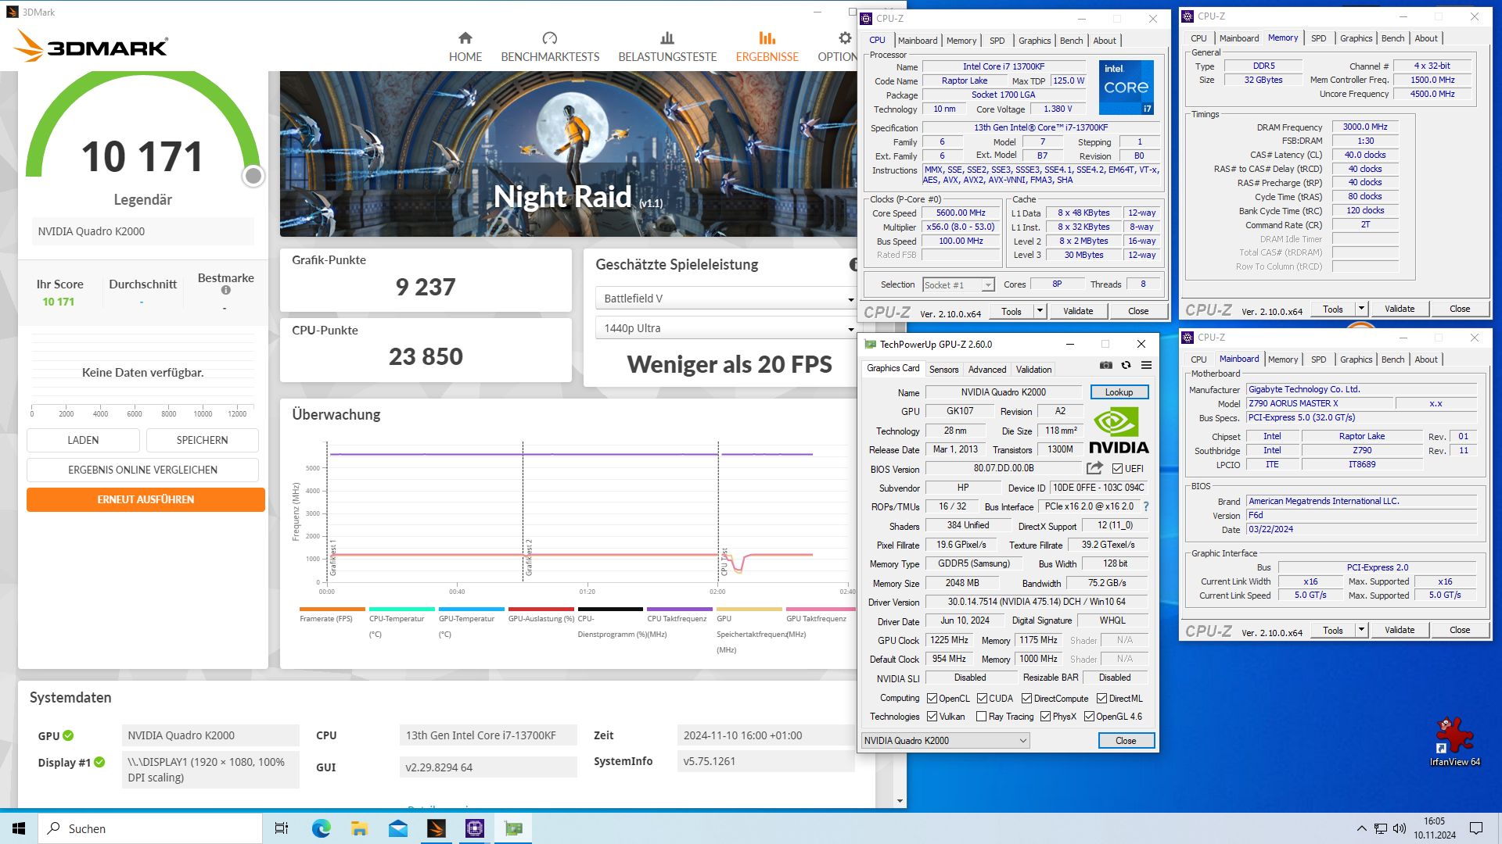Click the Night Raid benchmark thumbnail

(x=569, y=154)
